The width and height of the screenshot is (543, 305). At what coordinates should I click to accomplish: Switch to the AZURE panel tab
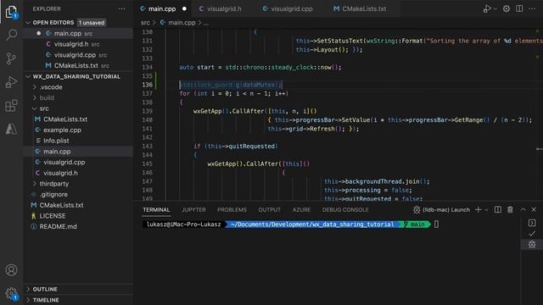point(301,209)
